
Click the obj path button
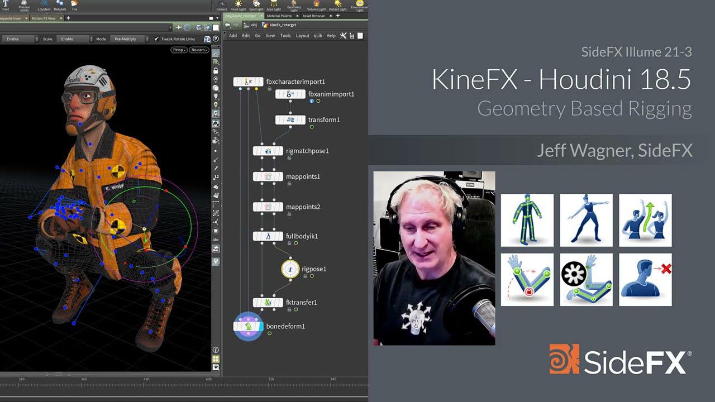click(251, 25)
